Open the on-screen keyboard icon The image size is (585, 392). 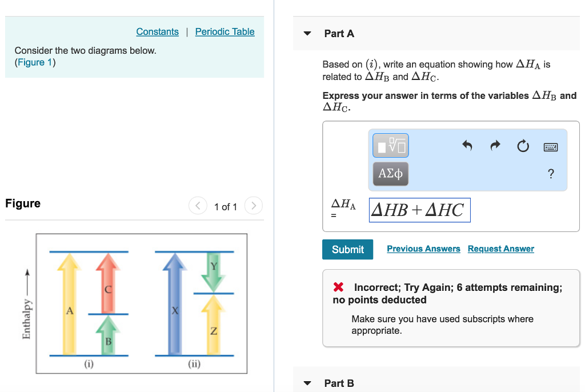tap(551, 146)
